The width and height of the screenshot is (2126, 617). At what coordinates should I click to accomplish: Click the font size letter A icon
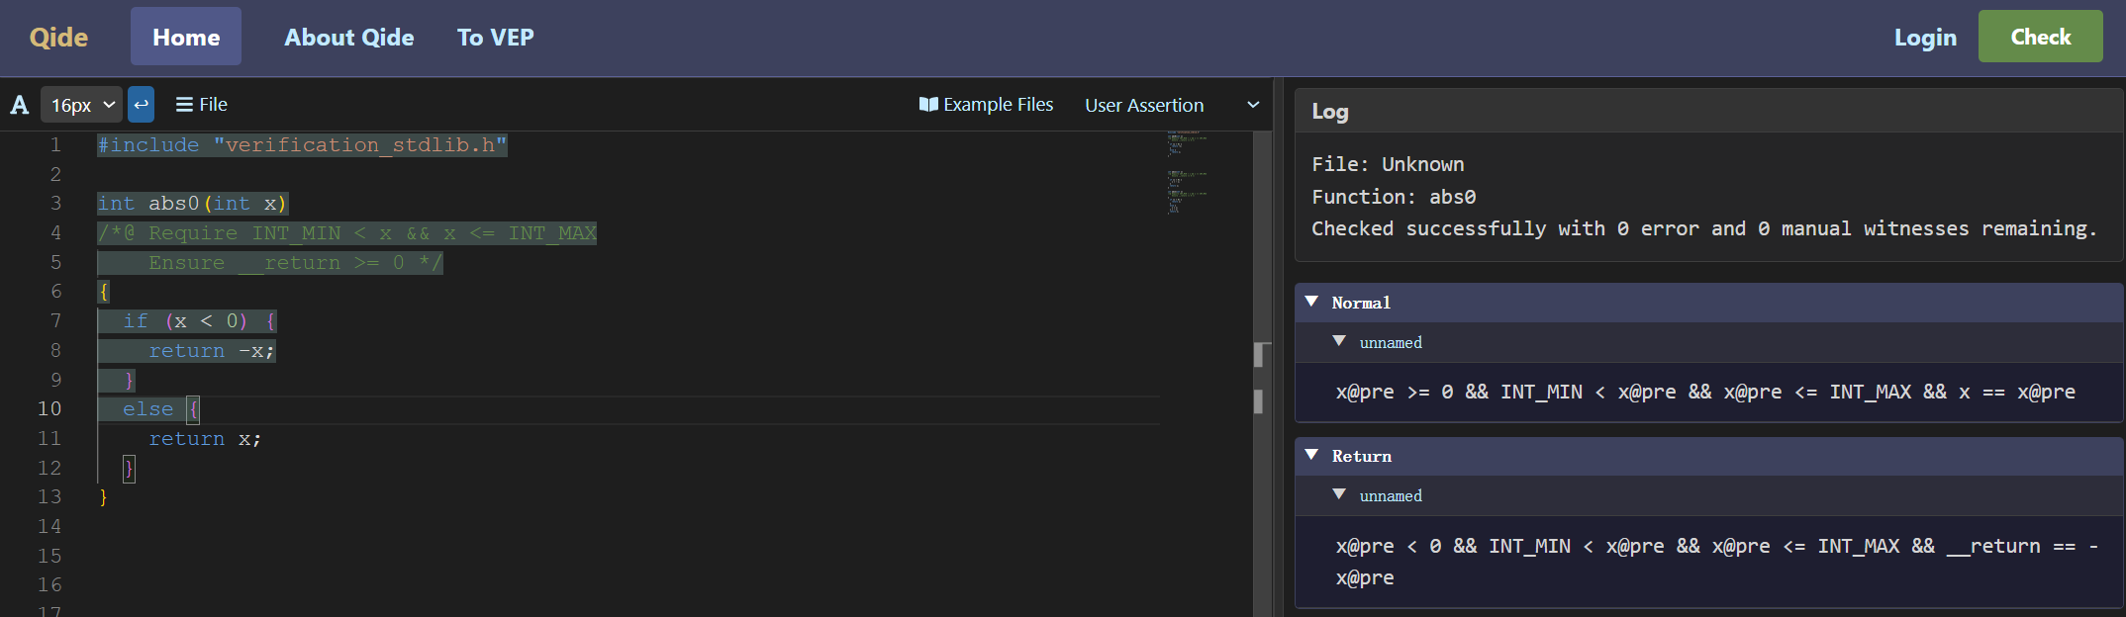click(x=20, y=105)
